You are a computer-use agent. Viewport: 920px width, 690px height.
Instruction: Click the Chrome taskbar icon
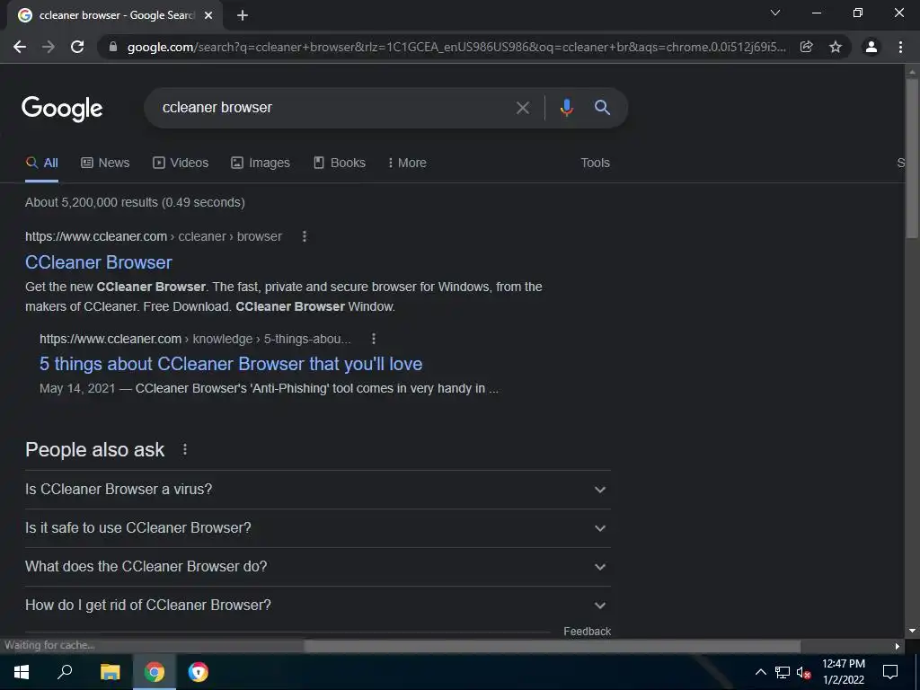[155, 672]
